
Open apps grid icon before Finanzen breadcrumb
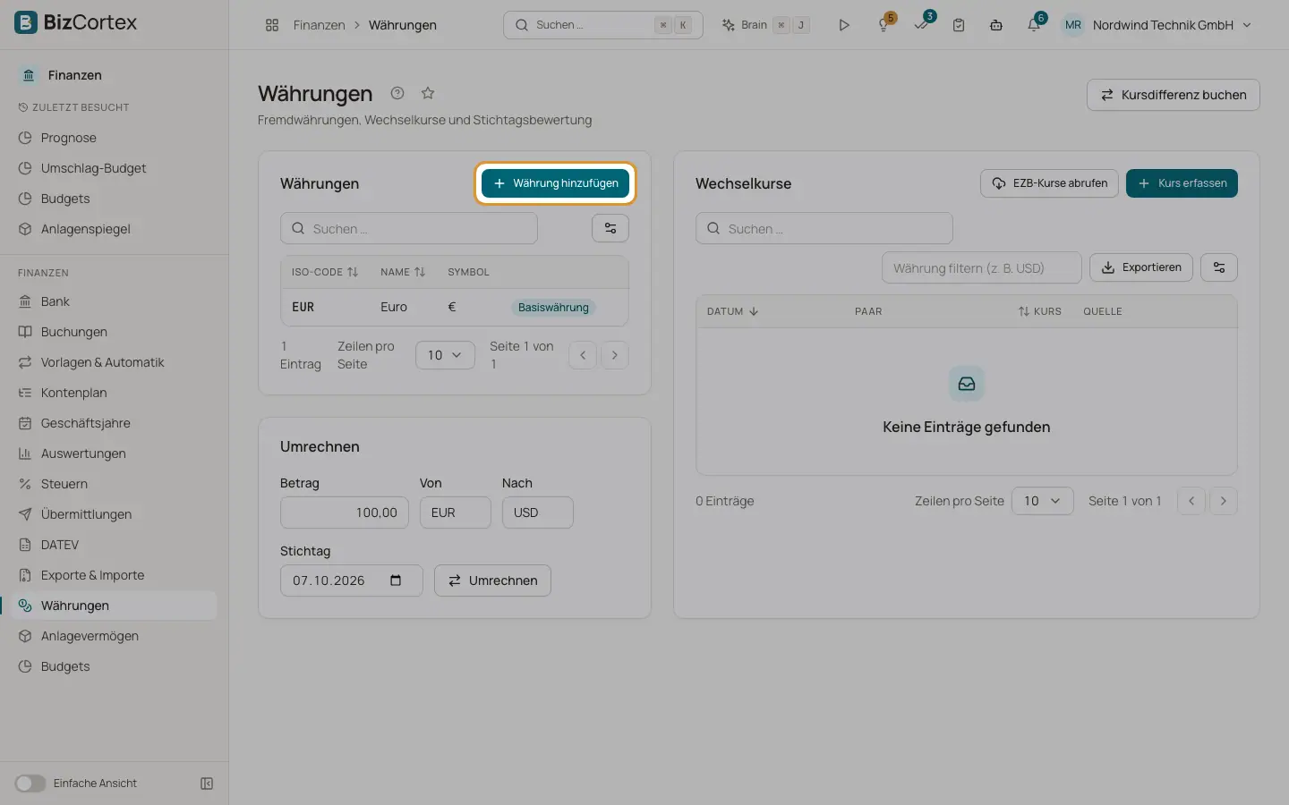(x=272, y=25)
